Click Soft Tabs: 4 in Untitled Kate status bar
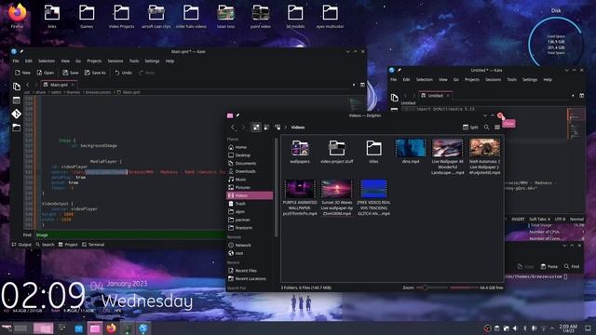Screen dimensions: 596x335 (539, 220)
